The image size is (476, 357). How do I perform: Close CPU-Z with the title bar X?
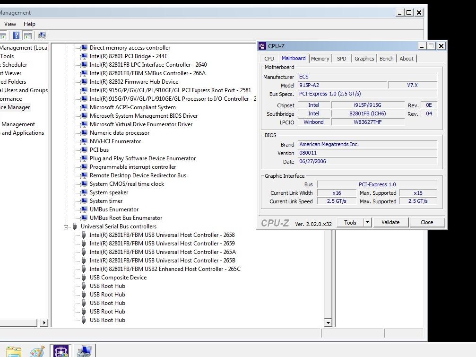click(x=441, y=46)
